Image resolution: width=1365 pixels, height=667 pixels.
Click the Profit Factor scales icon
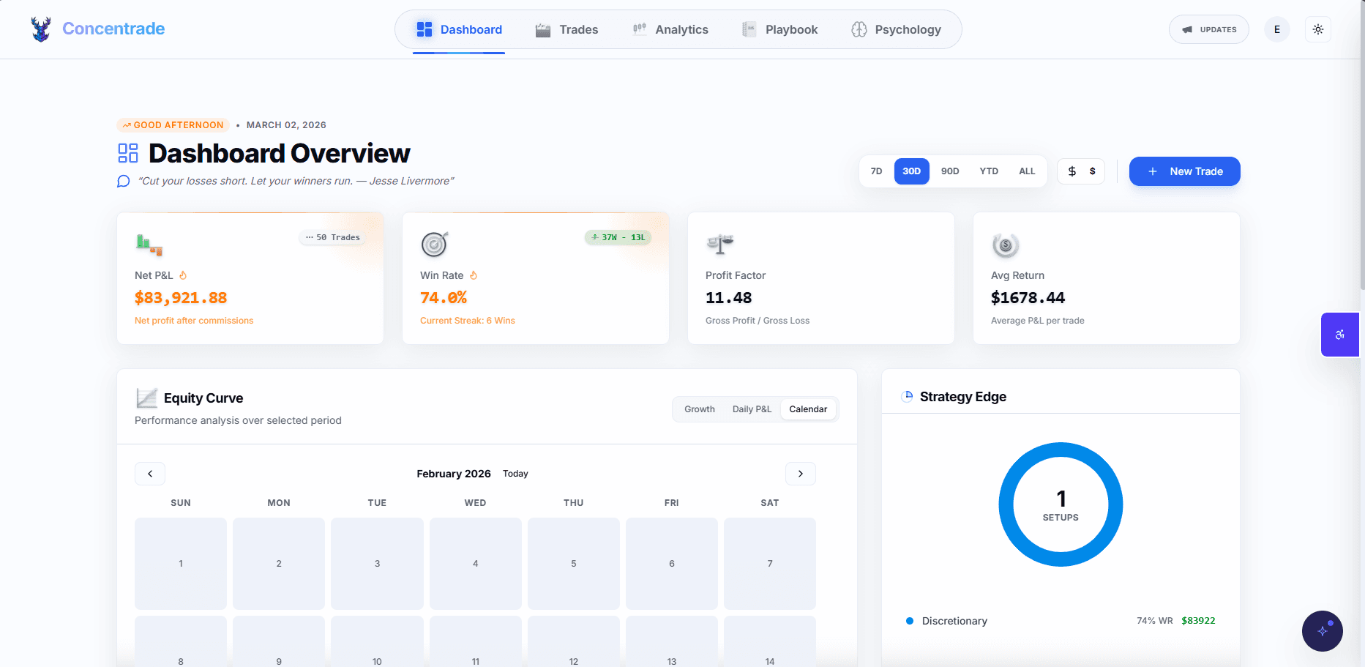click(719, 245)
